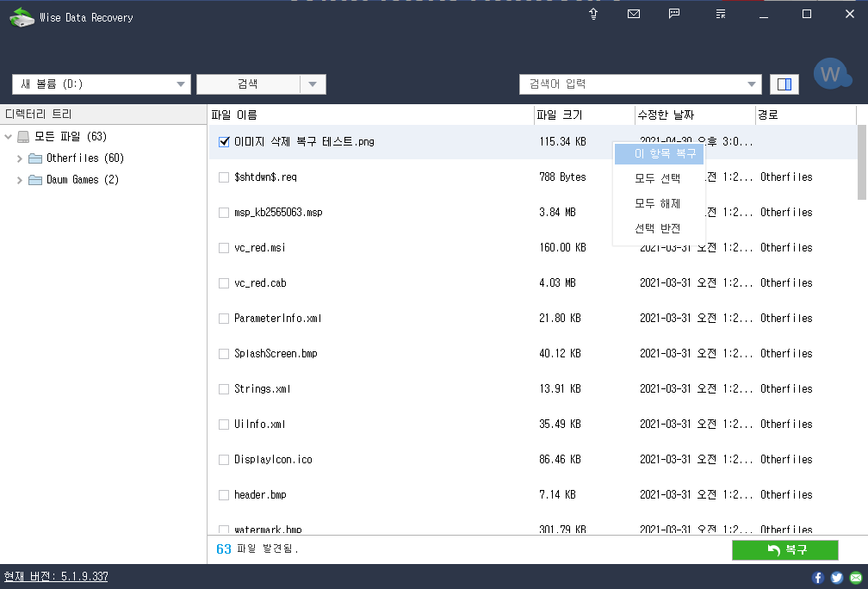The height and width of the screenshot is (589, 868).
Task: Click the Twitter icon in the status bar
Action: click(x=836, y=577)
